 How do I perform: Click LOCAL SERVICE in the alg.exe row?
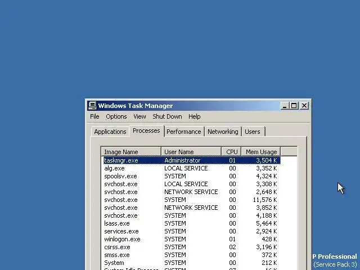pos(186,168)
